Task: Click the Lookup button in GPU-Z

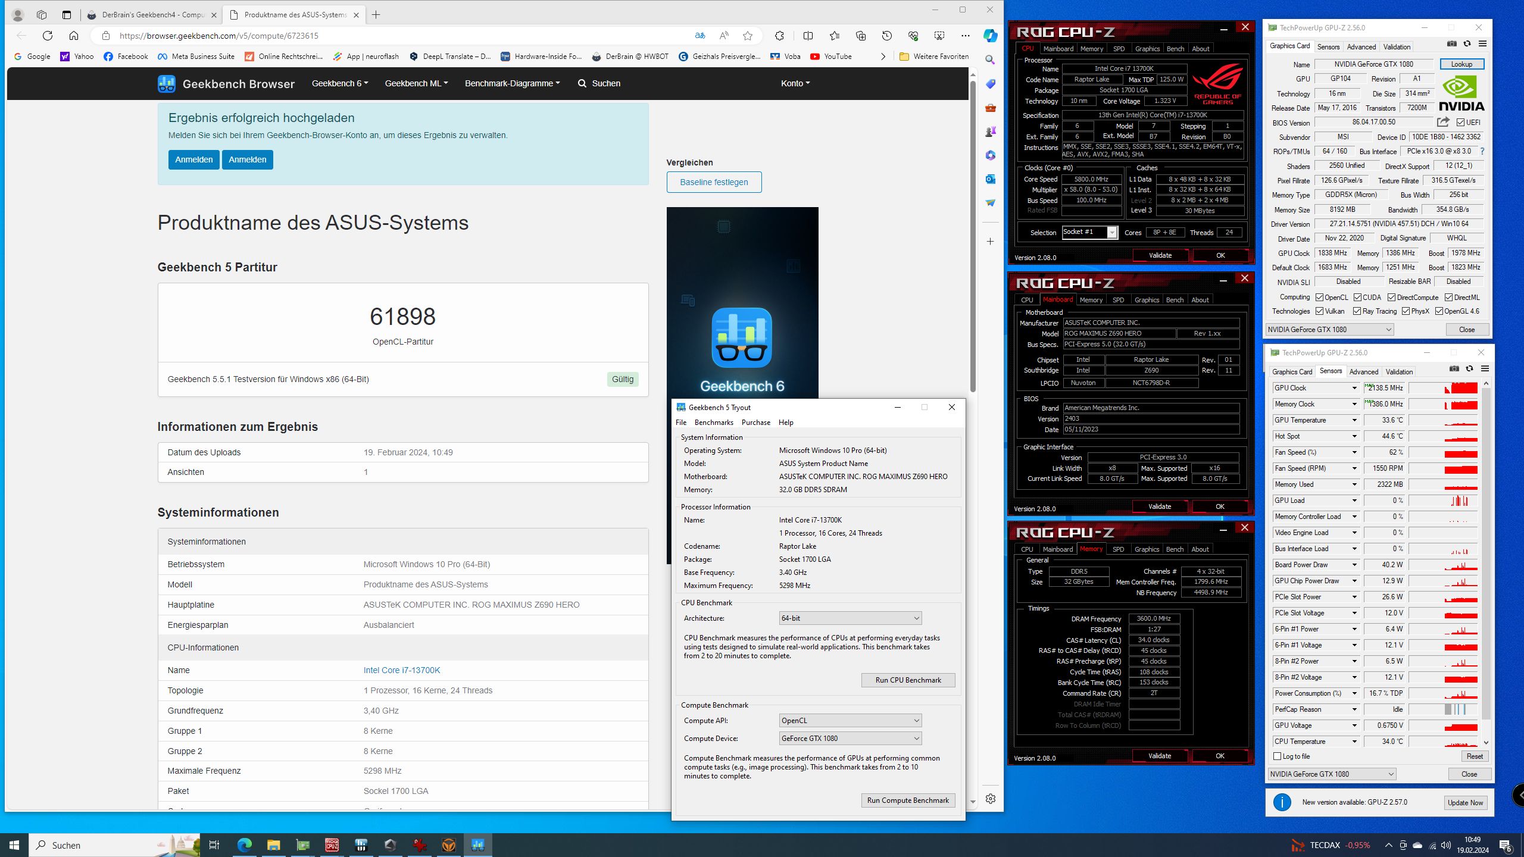Action: (1461, 64)
